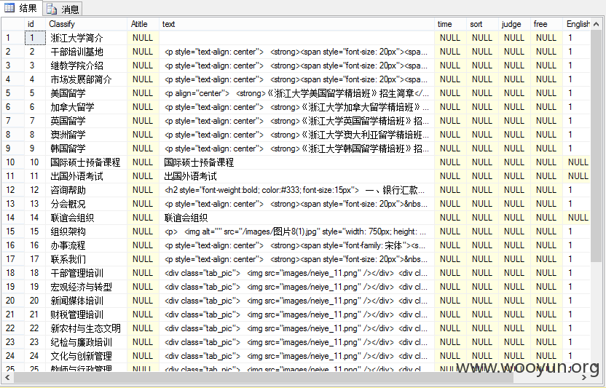Click the horizontal scrollbar left arrow
This screenshot has width=606, height=388.
coord(7,377)
